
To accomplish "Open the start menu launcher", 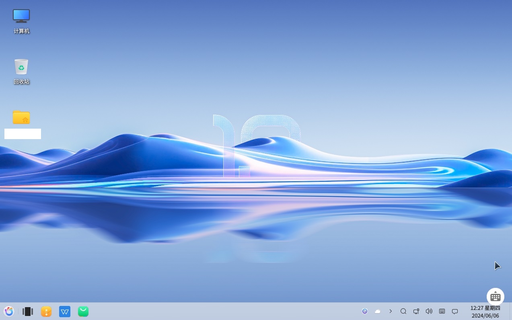I will [9, 311].
